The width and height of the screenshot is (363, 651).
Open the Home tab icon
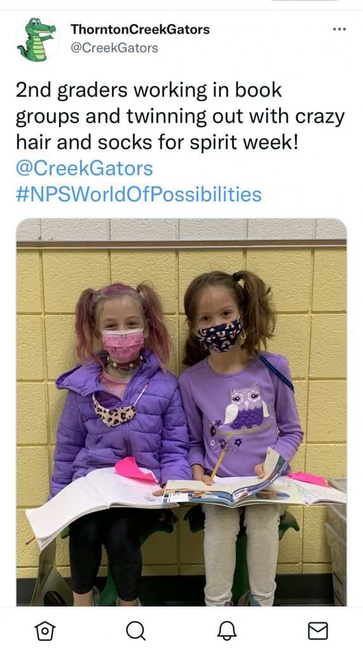pyautogui.click(x=45, y=631)
